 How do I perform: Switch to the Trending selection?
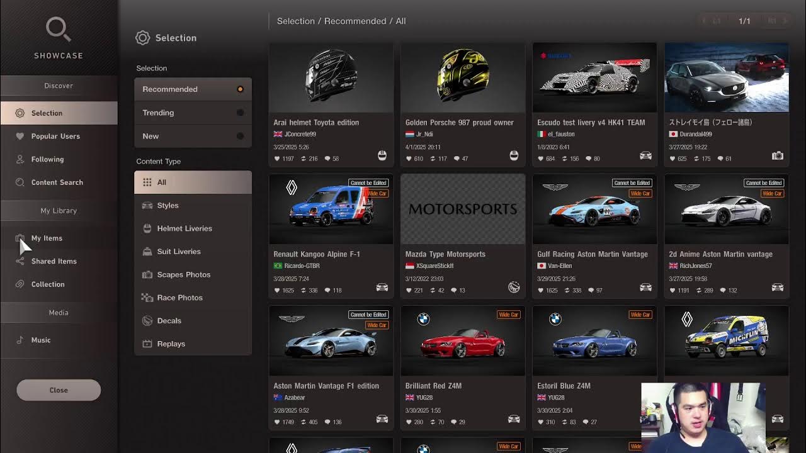click(240, 113)
